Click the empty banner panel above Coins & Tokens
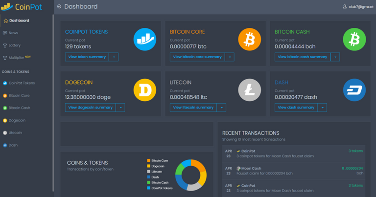The image size is (376, 197). pyautogui.click(x=137, y=134)
